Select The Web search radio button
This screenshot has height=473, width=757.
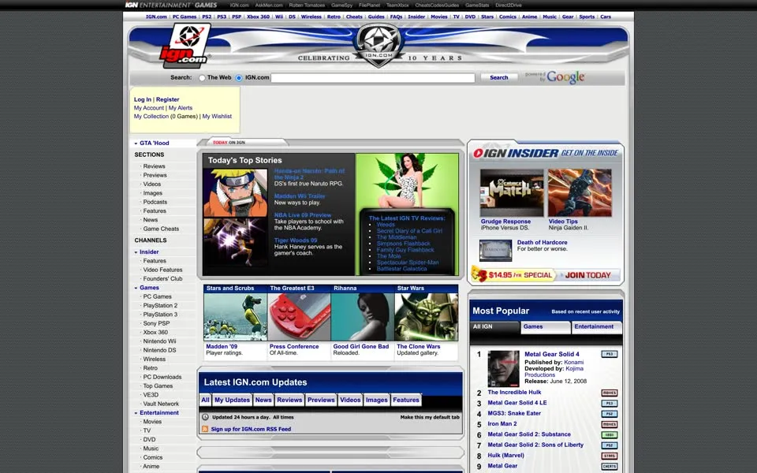(x=203, y=78)
